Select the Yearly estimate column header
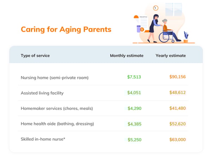Screen dimensions: 212x162 tap(171, 56)
